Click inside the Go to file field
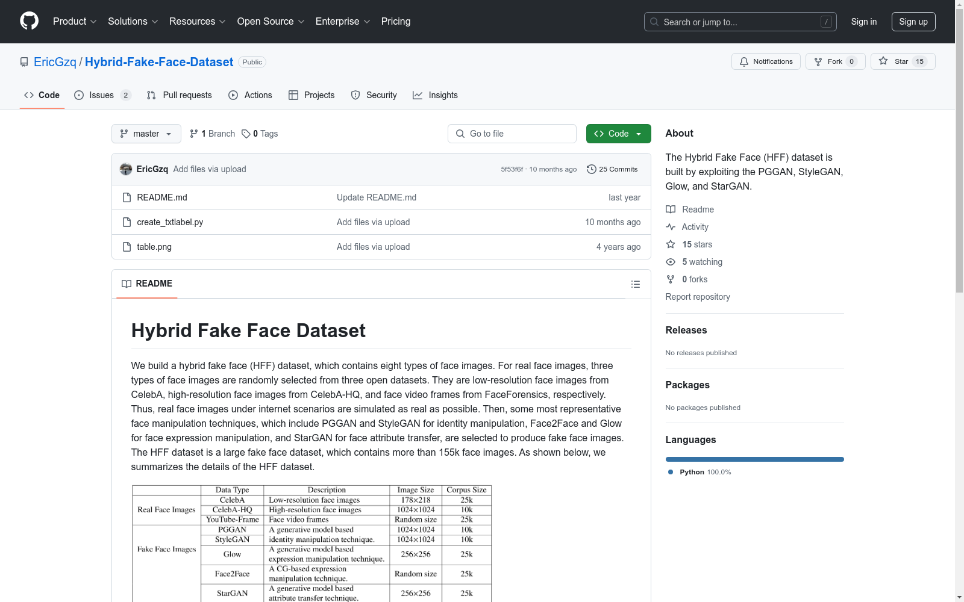The height and width of the screenshot is (602, 964). [512, 134]
